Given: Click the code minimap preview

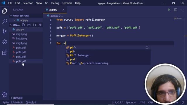Looking at the screenshot, I should coord(178,18).
